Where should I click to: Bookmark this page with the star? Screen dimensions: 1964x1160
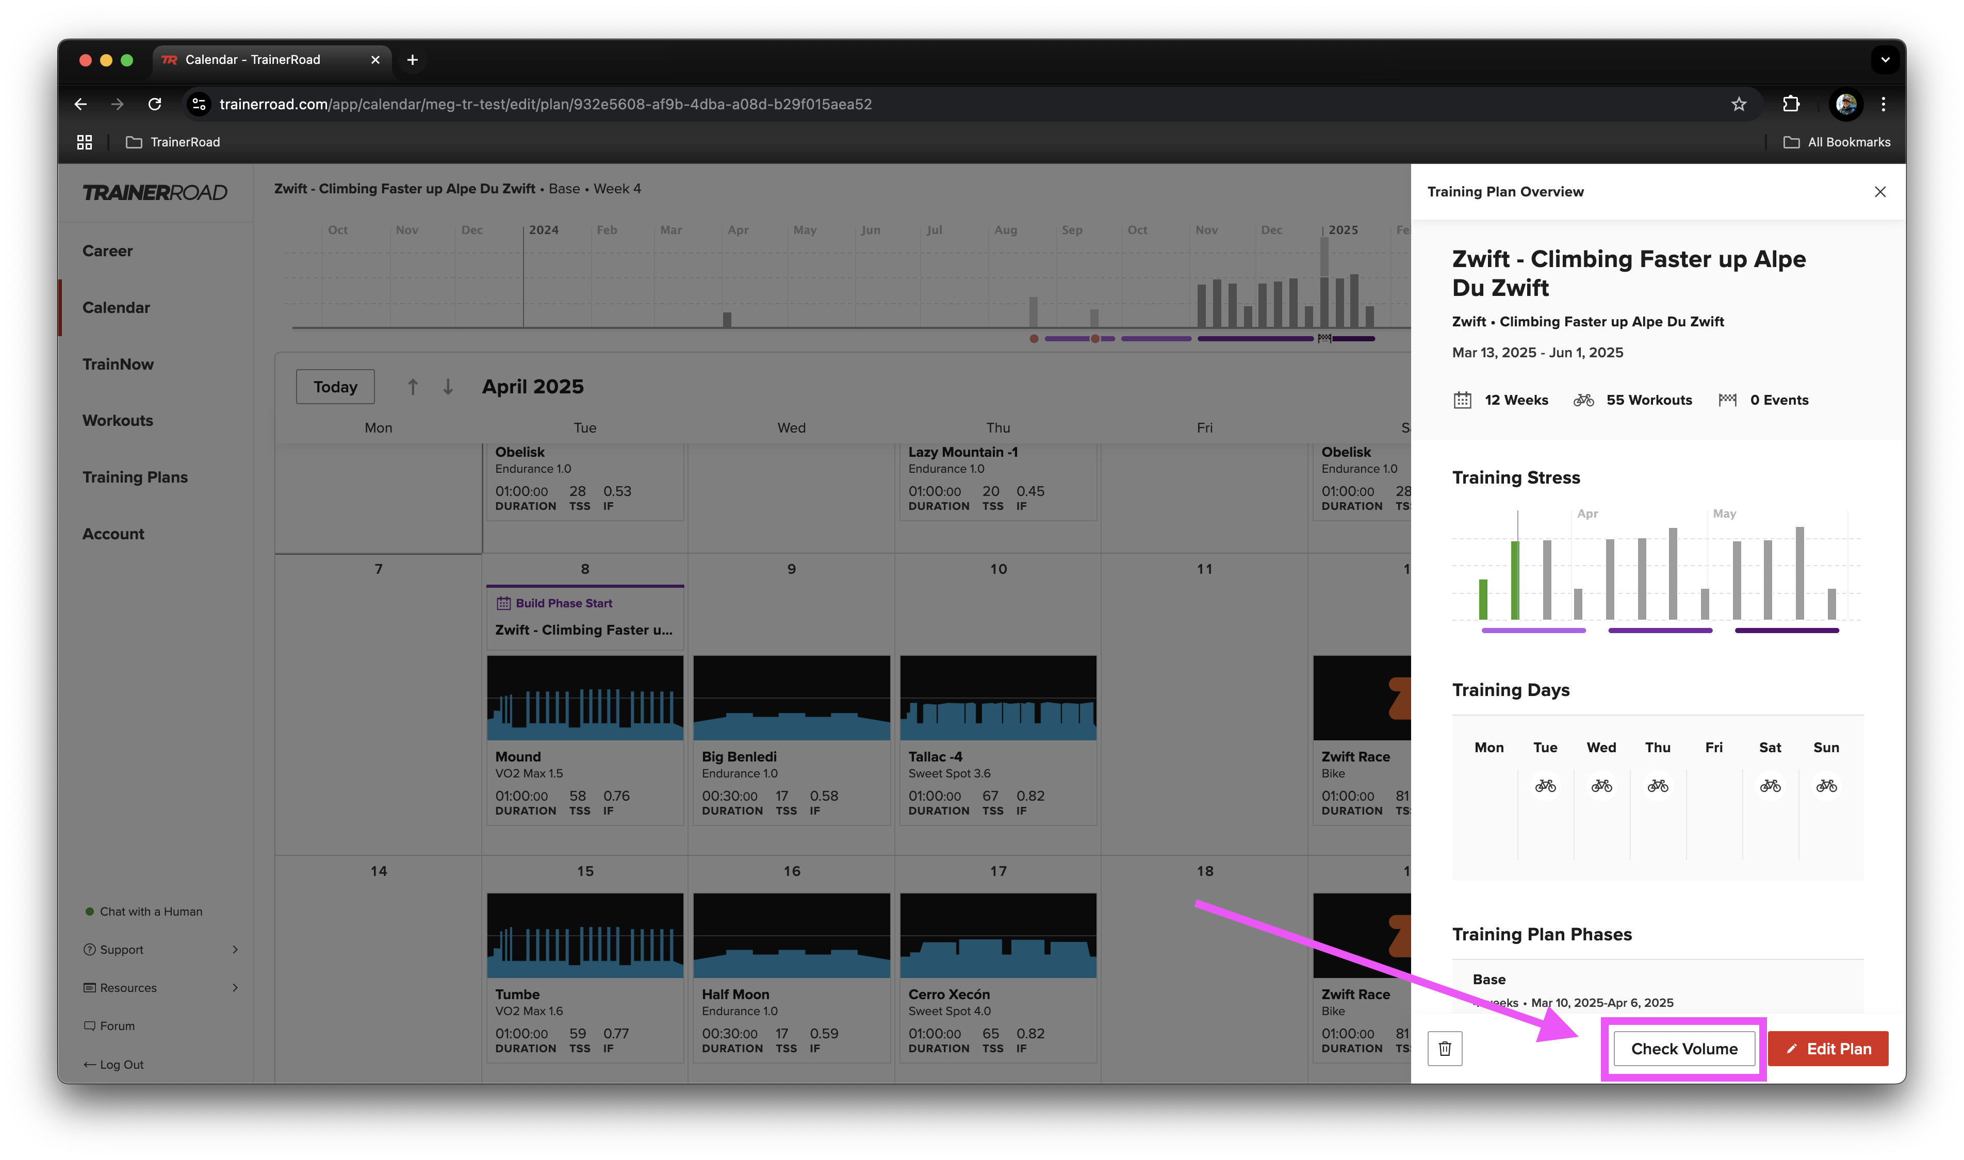pyautogui.click(x=1738, y=104)
